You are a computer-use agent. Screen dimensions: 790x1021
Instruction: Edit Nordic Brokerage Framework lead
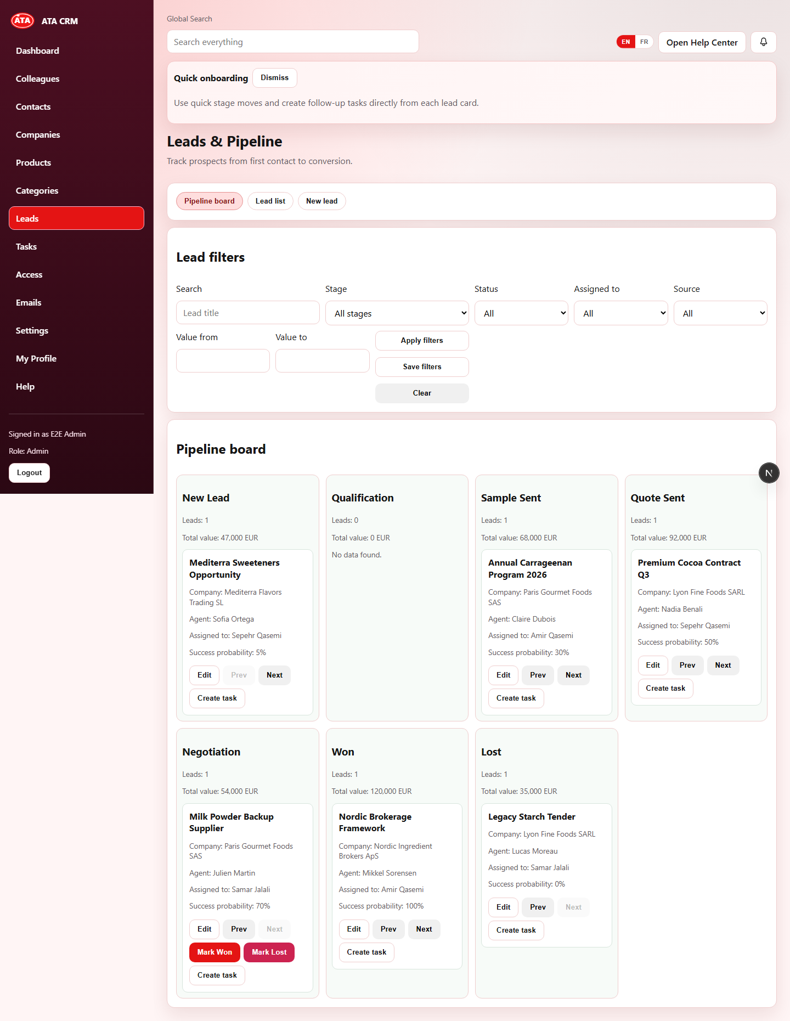coord(354,929)
